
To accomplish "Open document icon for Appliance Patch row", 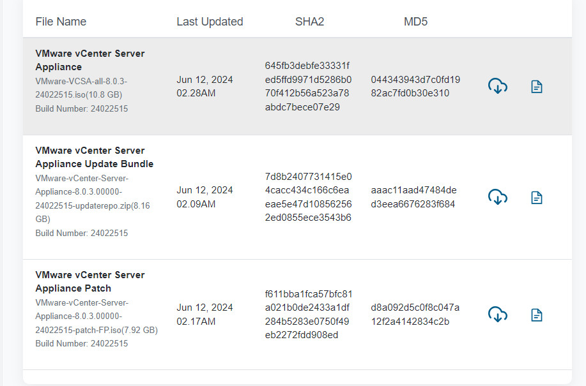I will (x=537, y=315).
